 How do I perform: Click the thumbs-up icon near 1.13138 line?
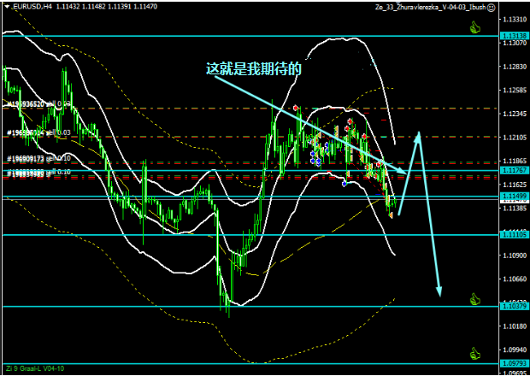click(476, 28)
